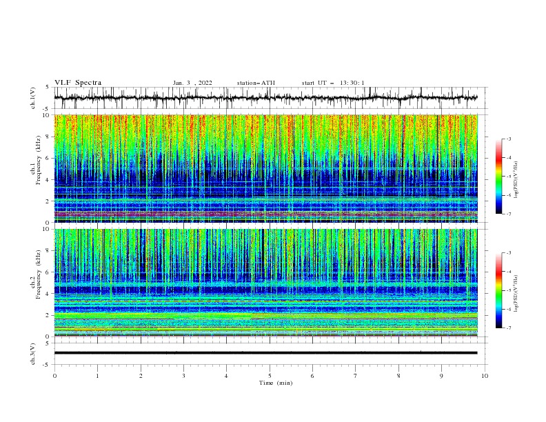
Task: Click the ch.2 spectrogram color scale bar
Action: (x=499, y=290)
